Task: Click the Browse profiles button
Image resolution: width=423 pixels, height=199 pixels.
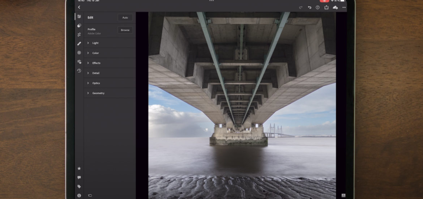Action: [125, 30]
